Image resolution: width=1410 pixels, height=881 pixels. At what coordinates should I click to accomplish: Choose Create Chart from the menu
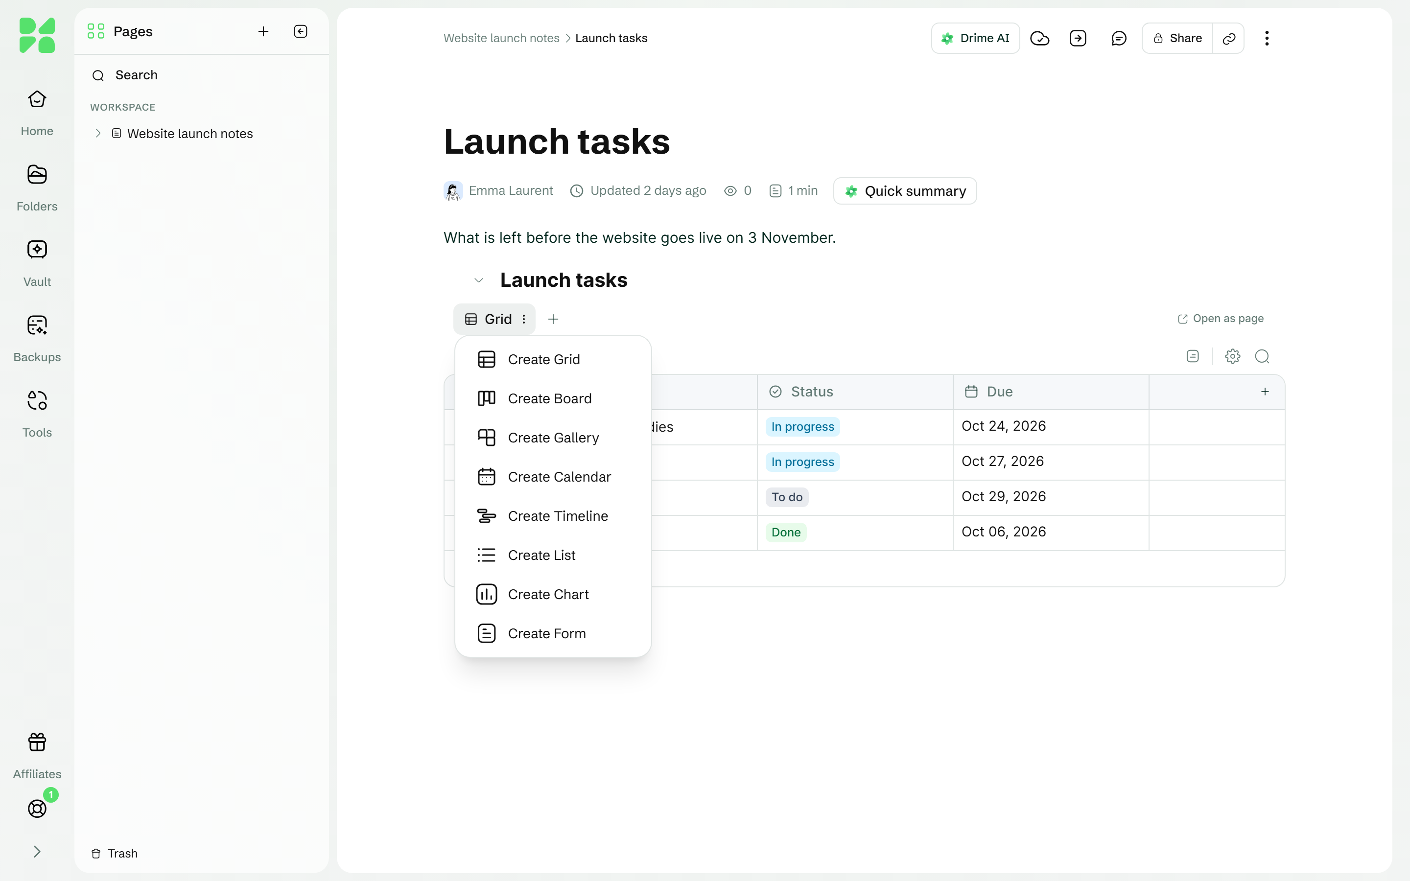pos(553,594)
